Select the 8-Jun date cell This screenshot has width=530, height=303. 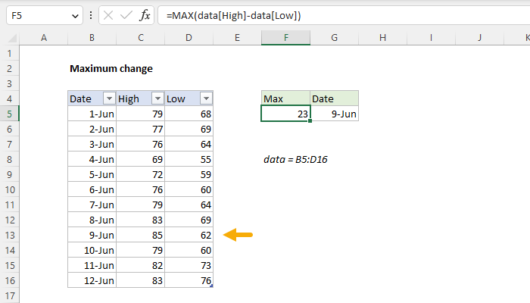pos(92,220)
